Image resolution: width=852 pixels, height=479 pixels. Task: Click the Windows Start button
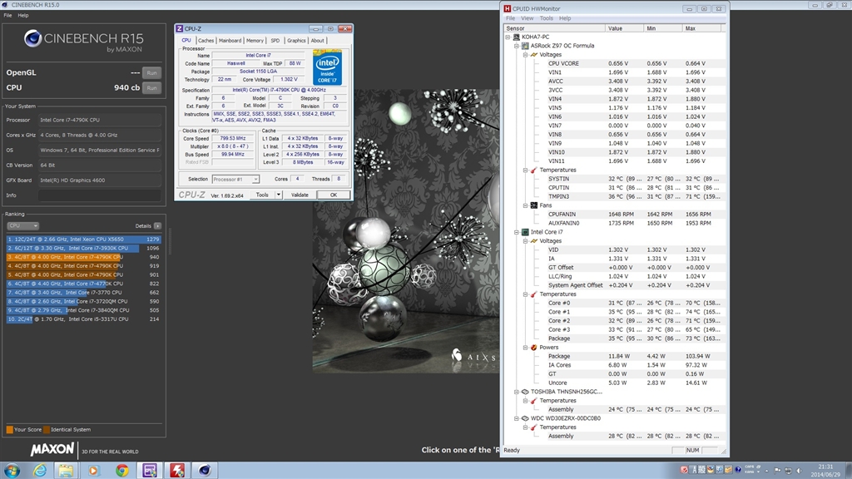[12, 470]
